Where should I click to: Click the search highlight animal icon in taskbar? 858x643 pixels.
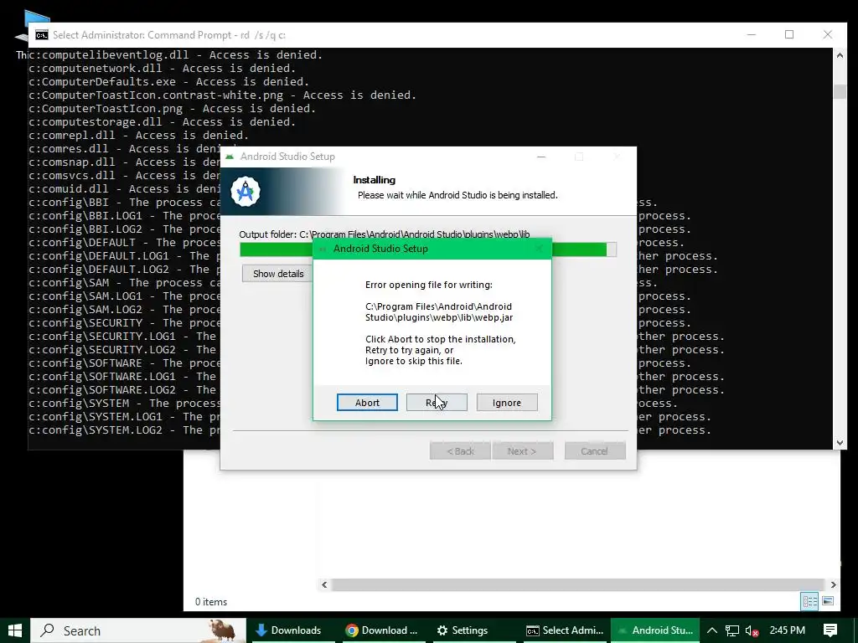(222, 630)
